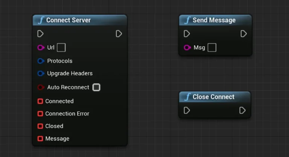
Task: Click the dark red Auto Reconnect pin
Action: click(41, 87)
